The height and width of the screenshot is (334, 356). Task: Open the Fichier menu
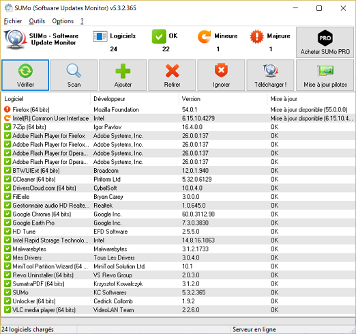point(13,21)
